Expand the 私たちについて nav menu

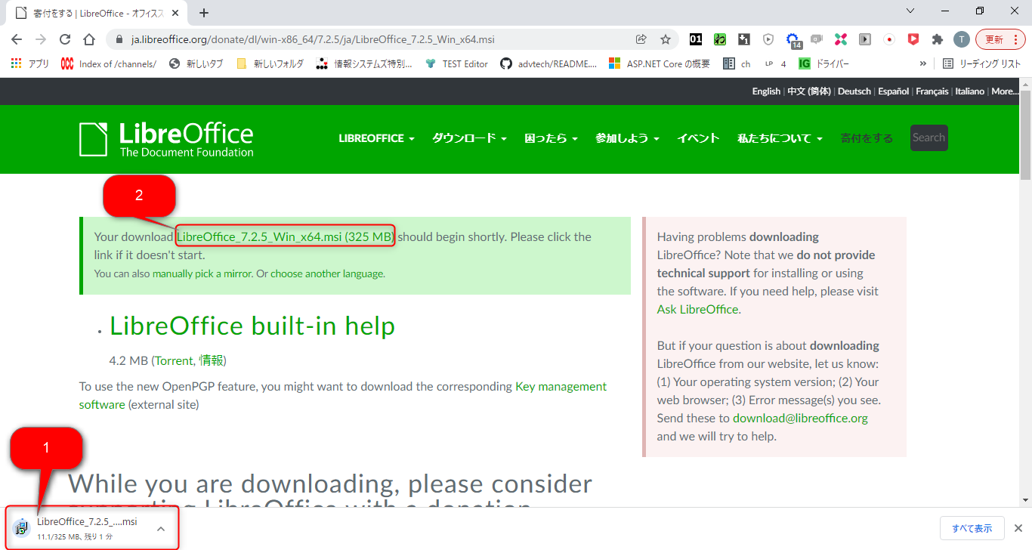point(780,138)
